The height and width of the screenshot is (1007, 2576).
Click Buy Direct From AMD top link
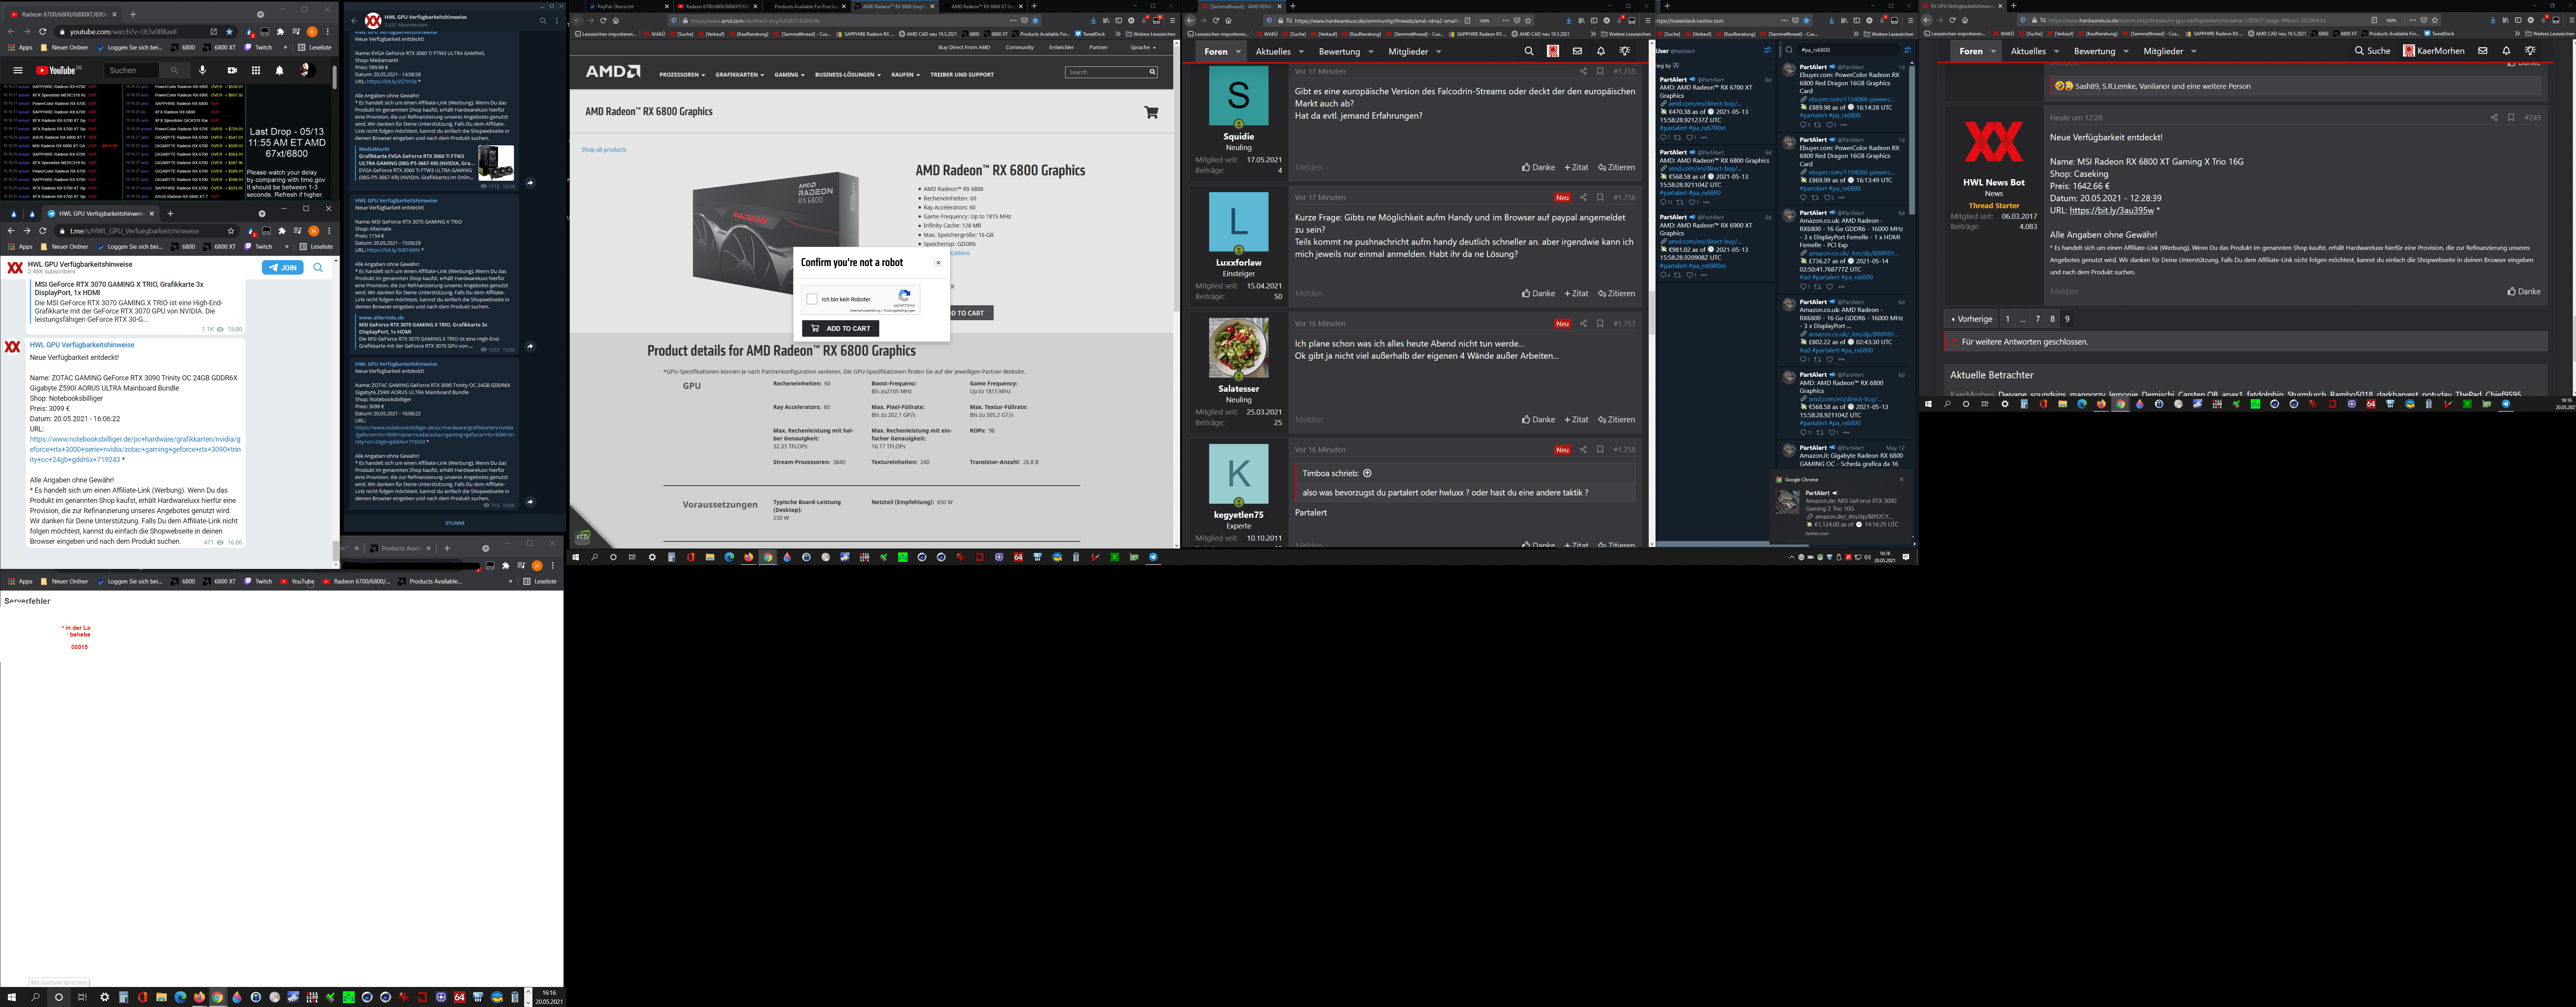964,47
